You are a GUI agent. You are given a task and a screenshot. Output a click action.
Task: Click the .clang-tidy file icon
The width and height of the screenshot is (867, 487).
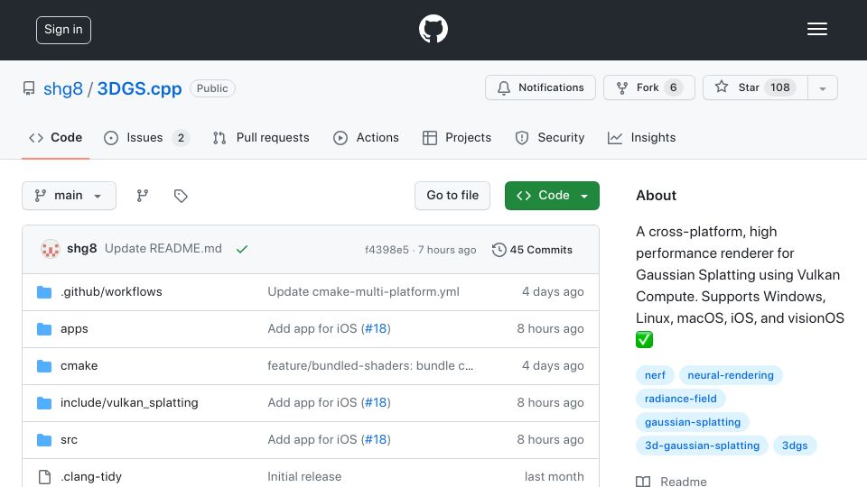pos(44,477)
